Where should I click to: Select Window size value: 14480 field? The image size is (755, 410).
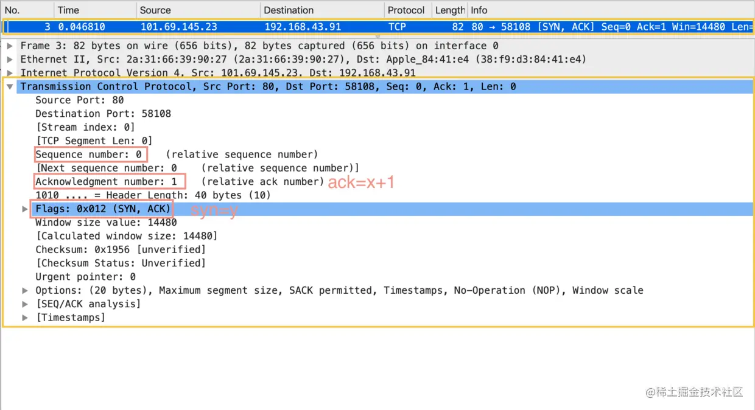[x=107, y=223]
